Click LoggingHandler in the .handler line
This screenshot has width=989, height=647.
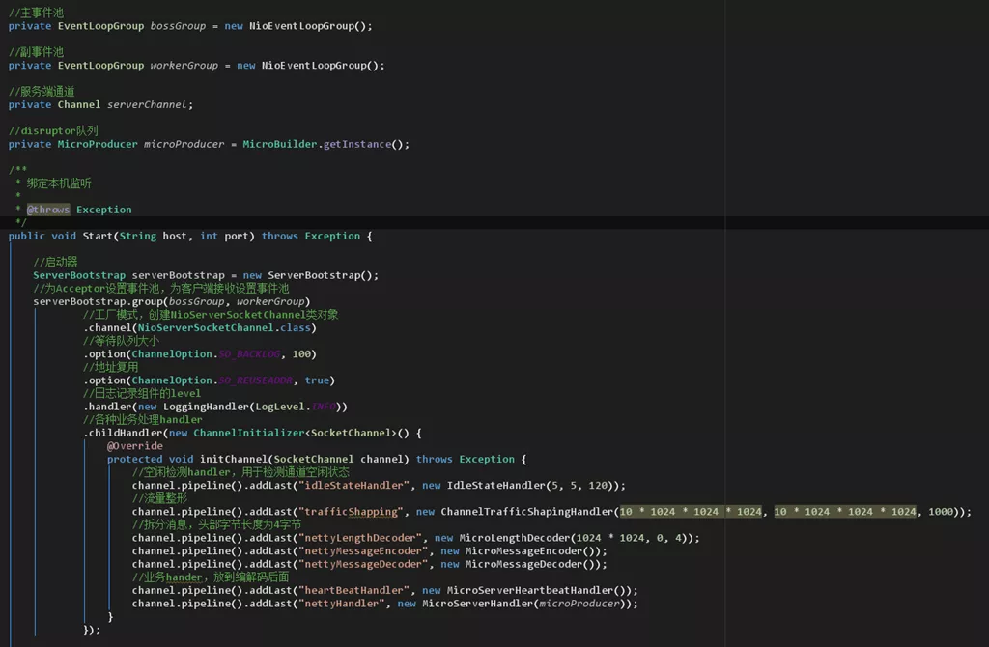(207, 407)
